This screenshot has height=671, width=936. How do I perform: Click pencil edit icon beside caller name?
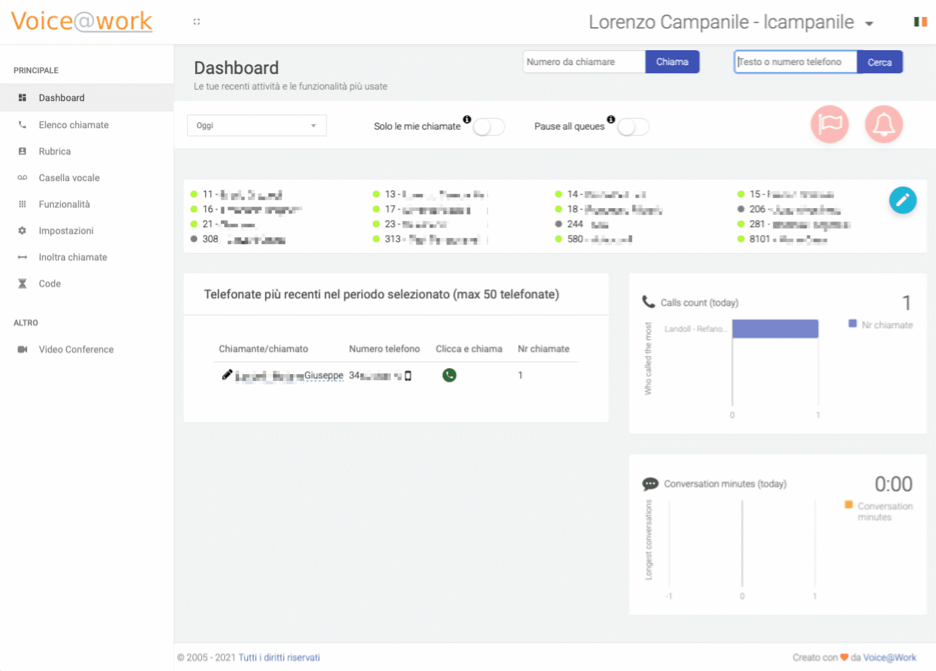pos(228,375)
